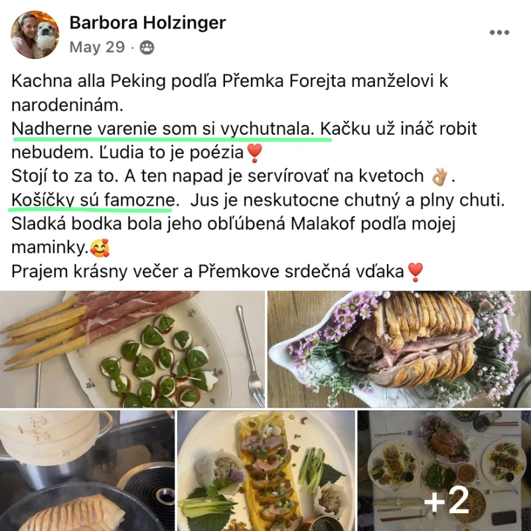531x531 pixels.
Task: Click the group audience icon beside May 29
Action: pyautogui.click(x=147, y=48)
